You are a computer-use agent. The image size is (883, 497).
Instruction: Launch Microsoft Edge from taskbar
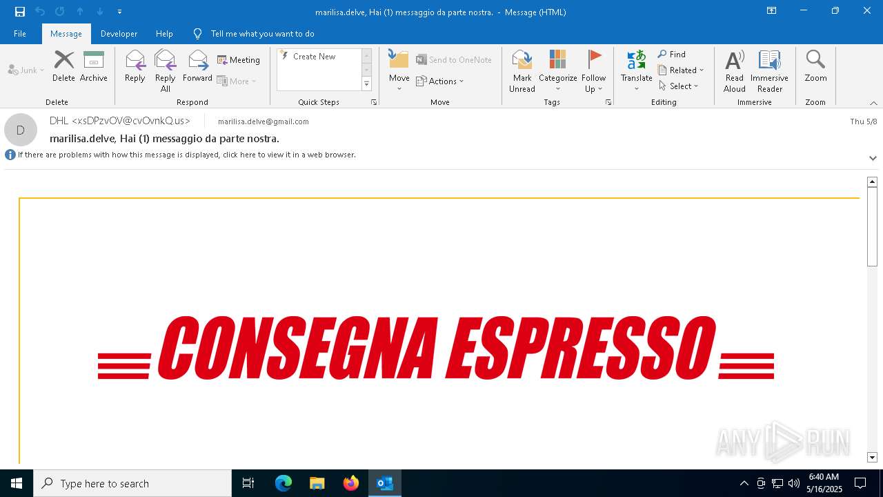(284, 483)
